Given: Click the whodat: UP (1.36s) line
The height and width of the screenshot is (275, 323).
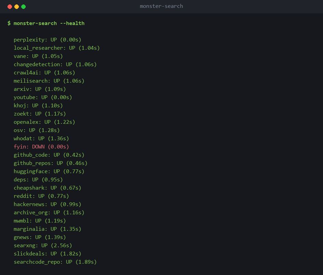Looking at the screenshot, I should [41, 139].
